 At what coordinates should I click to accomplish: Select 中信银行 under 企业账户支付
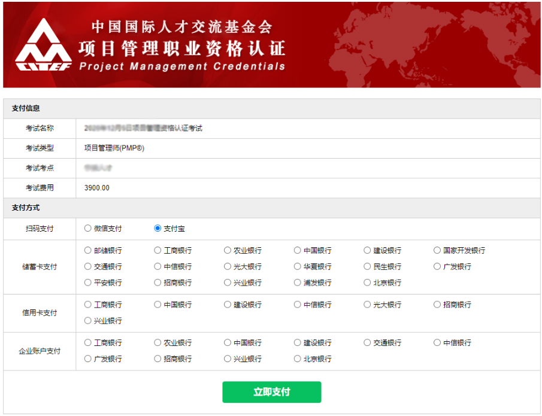(x=437, y=343)
